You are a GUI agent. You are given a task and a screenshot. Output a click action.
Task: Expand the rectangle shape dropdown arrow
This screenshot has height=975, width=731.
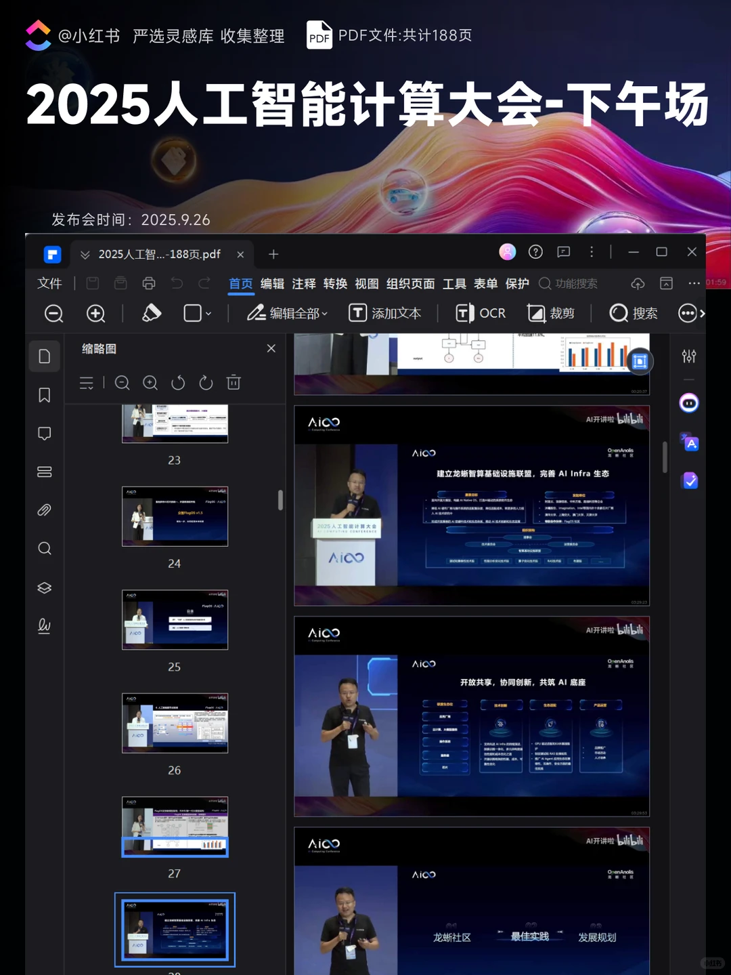pyautogui.click(x=208, y=314)
